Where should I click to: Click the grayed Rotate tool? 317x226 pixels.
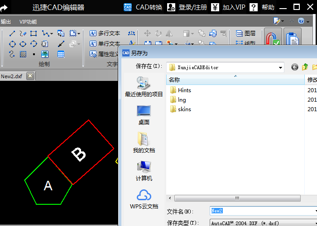click(x=158, y=33)
